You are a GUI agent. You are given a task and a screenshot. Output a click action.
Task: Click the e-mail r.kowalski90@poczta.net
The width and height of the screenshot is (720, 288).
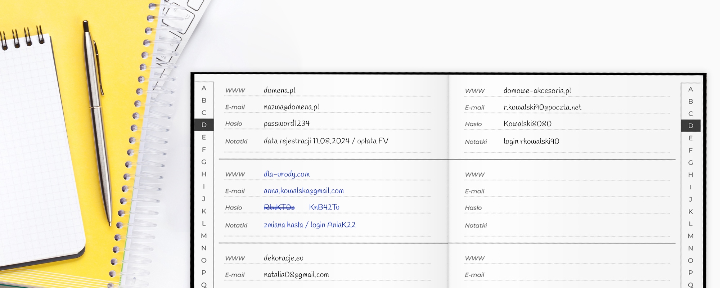tap(542, 107)
